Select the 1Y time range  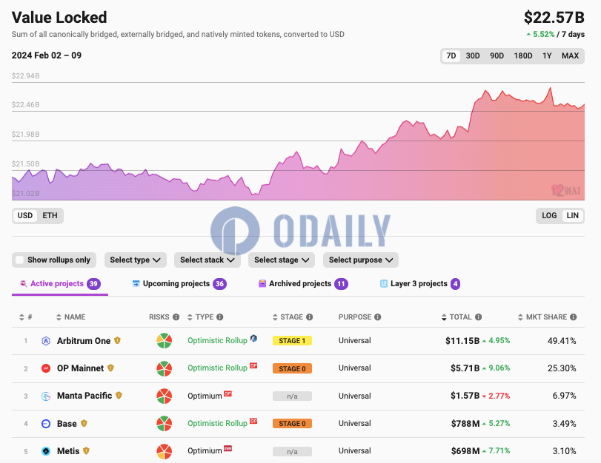tap(547, 56)
